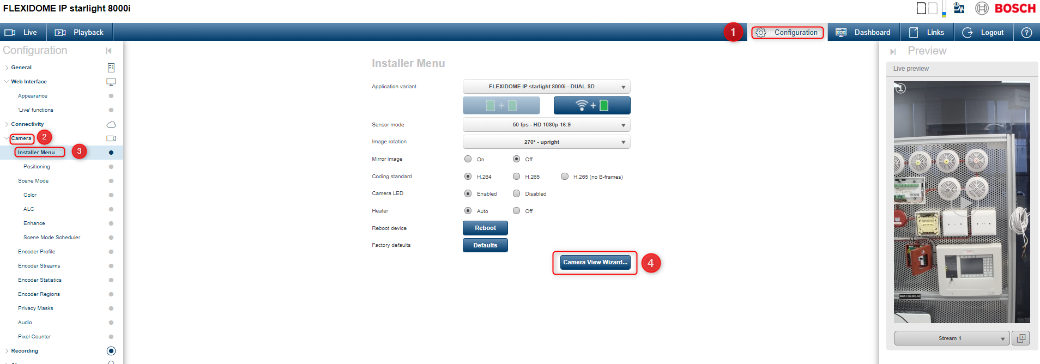Log out using the Logout item
The image size is (1040, 364).
(983, 33)
